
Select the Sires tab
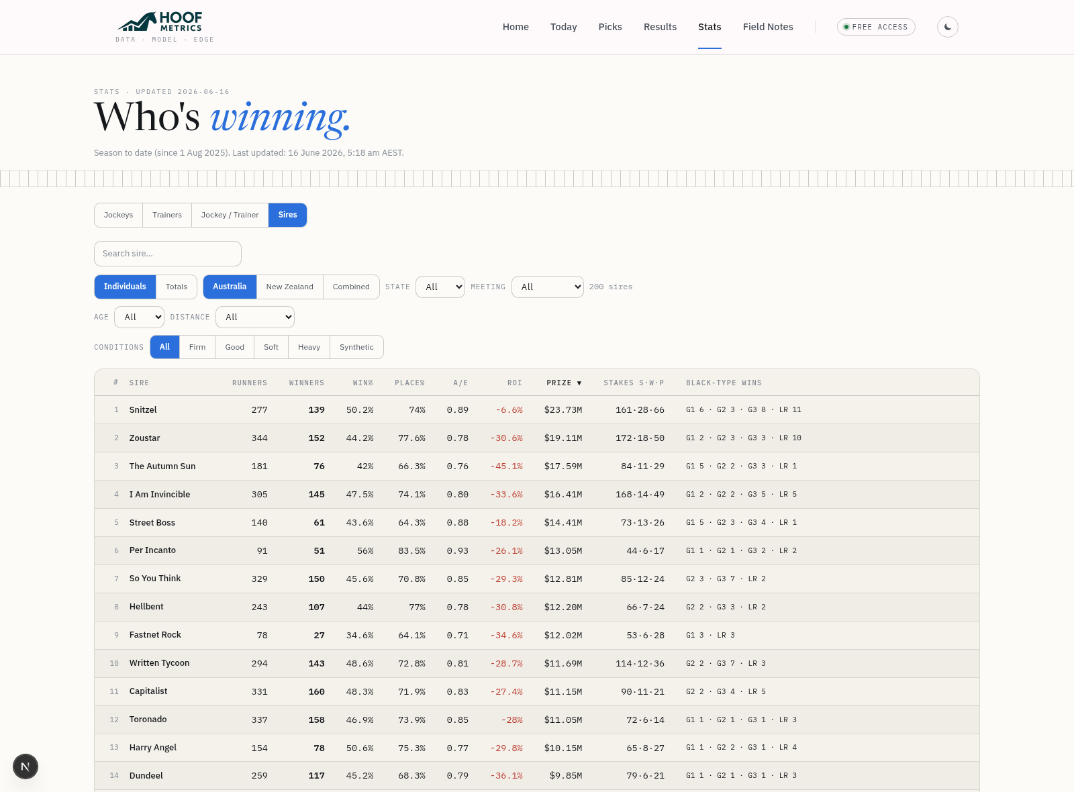point(288,215)
